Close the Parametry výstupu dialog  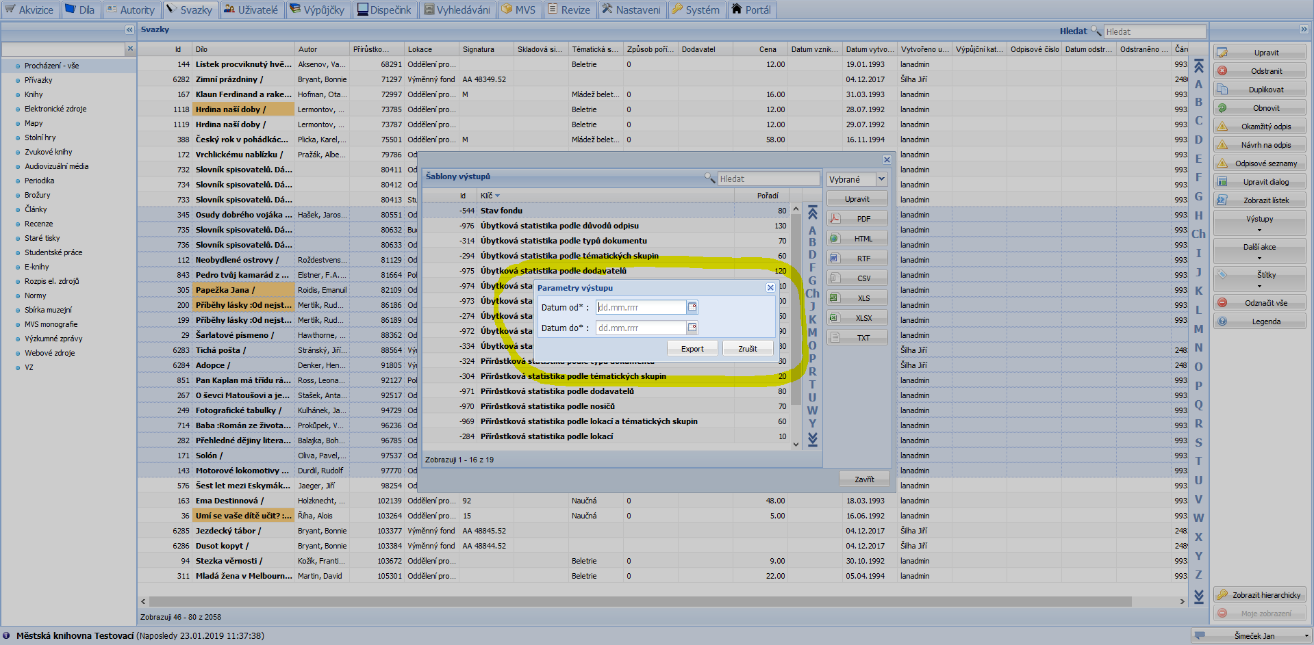[x=770, y=288]
